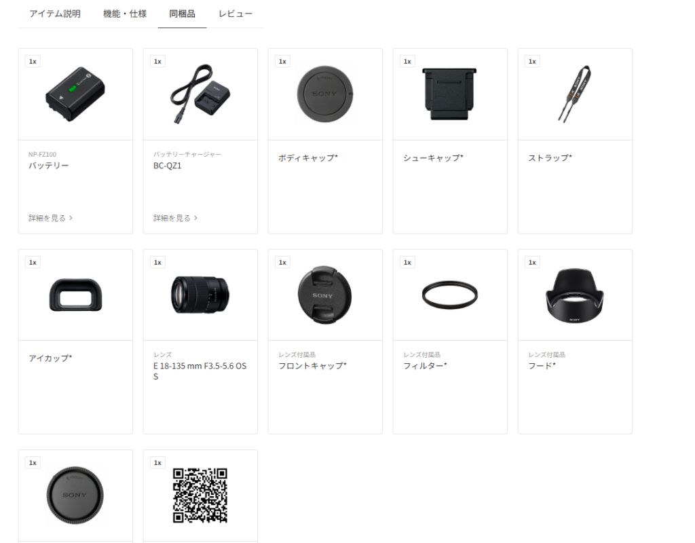Image resolution: width=695 pixels, height=543 pixels.
Task: Click the フード lens hood image
Action: 574,295
